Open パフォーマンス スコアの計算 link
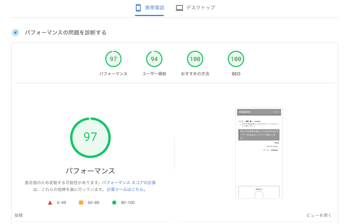 [129, 182]
